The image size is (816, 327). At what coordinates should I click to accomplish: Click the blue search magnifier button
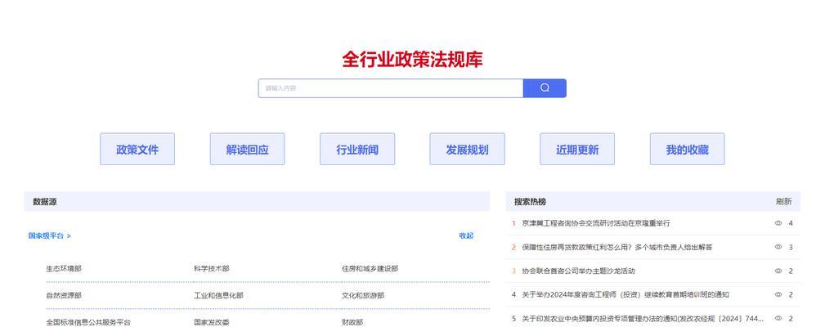pyautogui.click(x=545, y=88)
